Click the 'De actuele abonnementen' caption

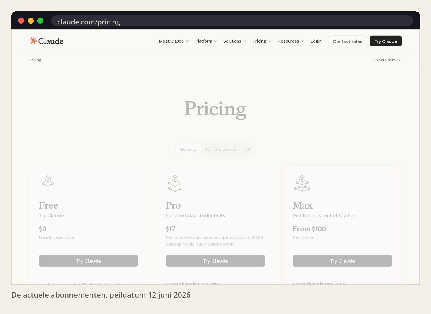pos(101,295)
